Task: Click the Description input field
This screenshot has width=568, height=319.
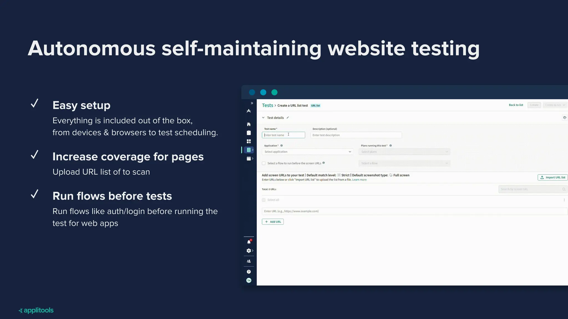Action: [356, 135]
